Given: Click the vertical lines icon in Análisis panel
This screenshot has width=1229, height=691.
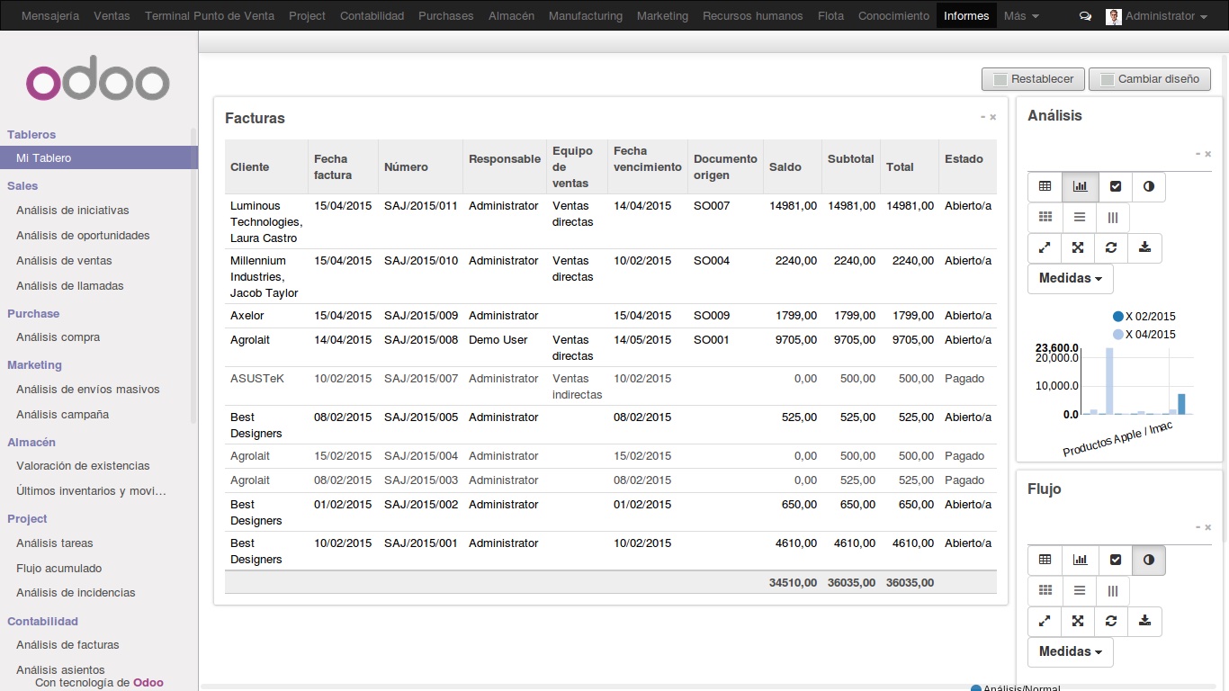Looking at the screenshot, I should (1113, 218).
